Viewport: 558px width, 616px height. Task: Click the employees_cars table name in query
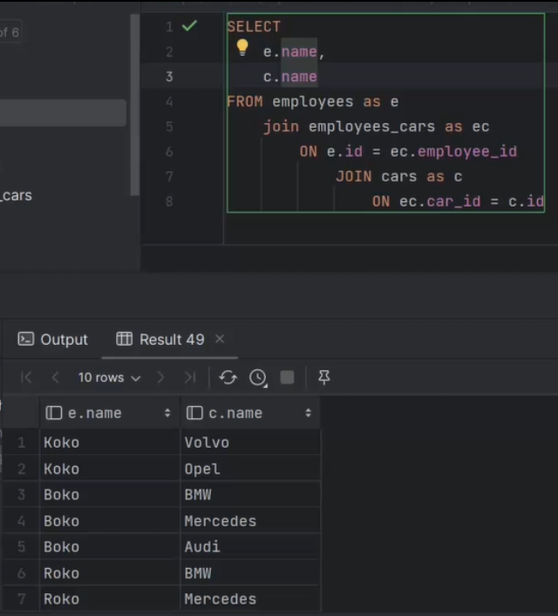click(x=371, y=126)
